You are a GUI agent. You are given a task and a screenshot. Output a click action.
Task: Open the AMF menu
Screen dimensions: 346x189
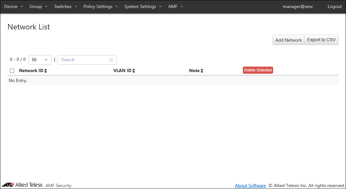point(175,7)
